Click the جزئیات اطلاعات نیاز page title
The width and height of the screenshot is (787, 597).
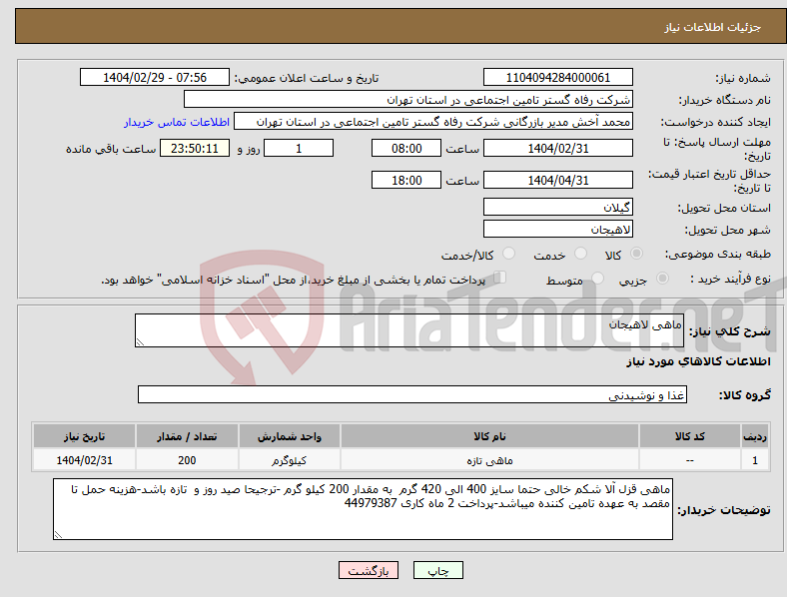pos(713,27)
